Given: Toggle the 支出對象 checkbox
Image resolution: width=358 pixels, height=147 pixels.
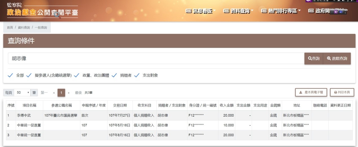Looking at the screenshot, I should pyautogui.click(x=137, y=75).
